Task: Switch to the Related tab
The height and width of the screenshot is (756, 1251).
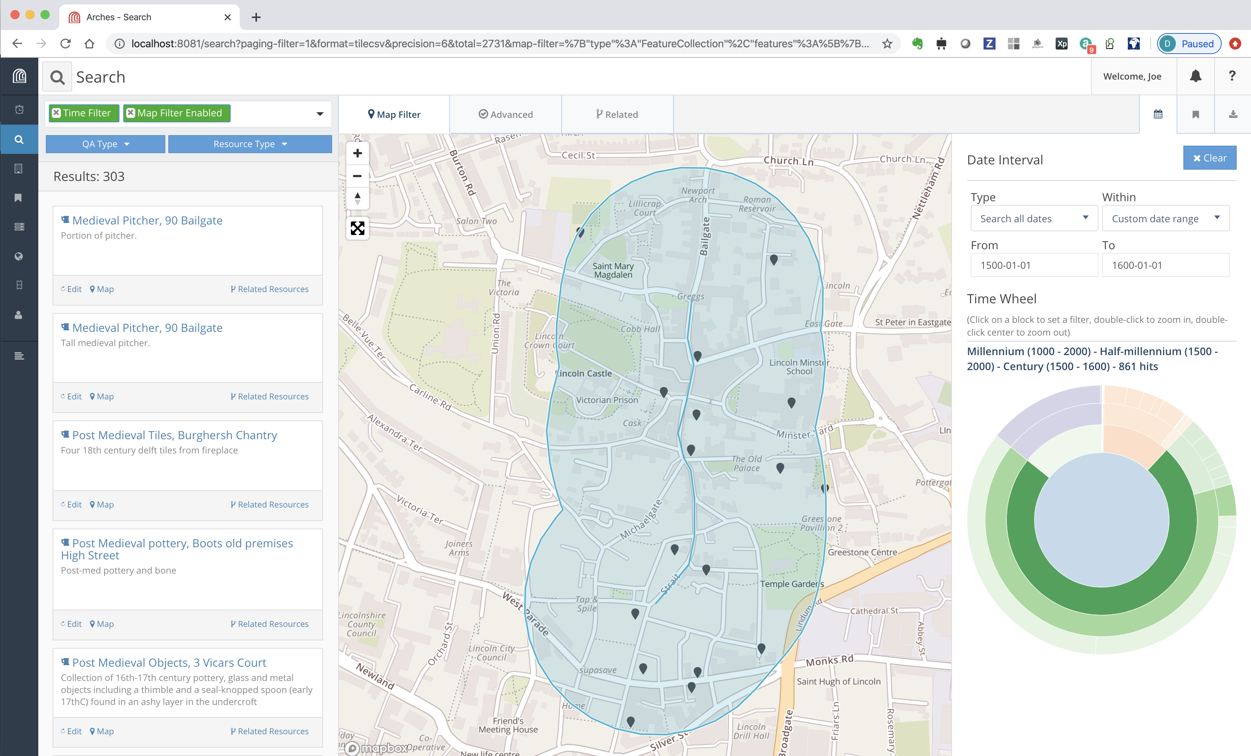Action: [617, 114]
